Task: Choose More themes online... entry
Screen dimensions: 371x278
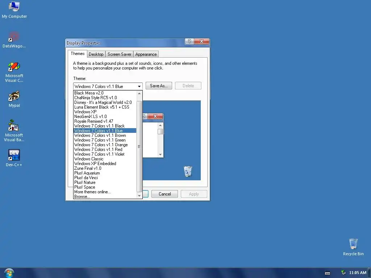Action: (105, 192)
